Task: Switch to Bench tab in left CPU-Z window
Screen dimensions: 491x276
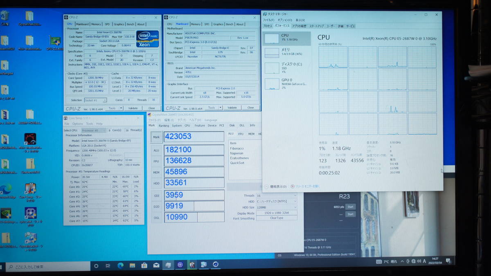Action: (x=131, y=24)
